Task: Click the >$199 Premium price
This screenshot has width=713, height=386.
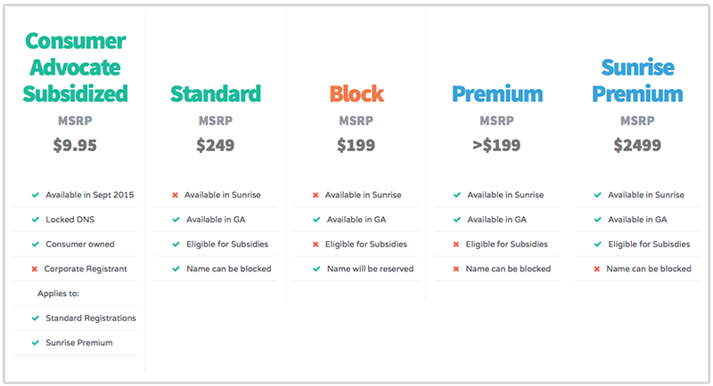Action: click(496, 145)
